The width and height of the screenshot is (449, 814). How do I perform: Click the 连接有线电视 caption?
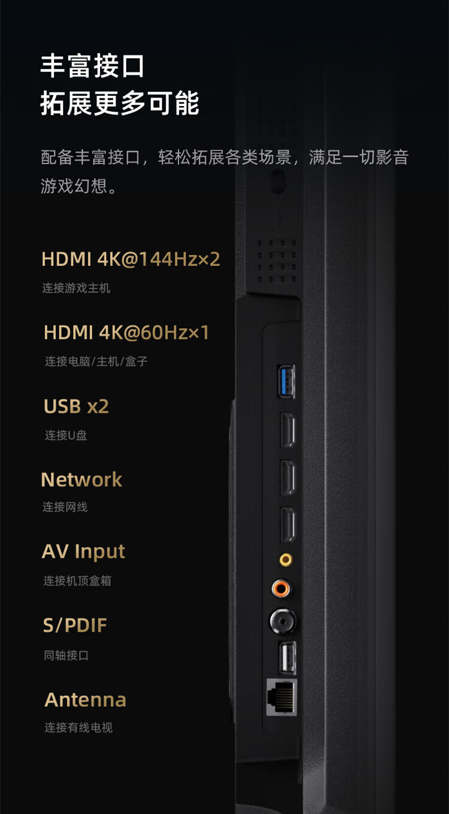78,728
